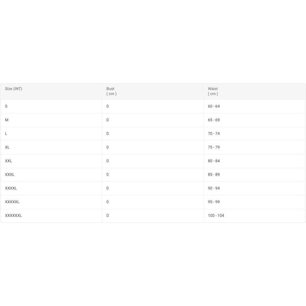
Task: Click the 70 - 74 waist value
Action: tap(214, 134)
